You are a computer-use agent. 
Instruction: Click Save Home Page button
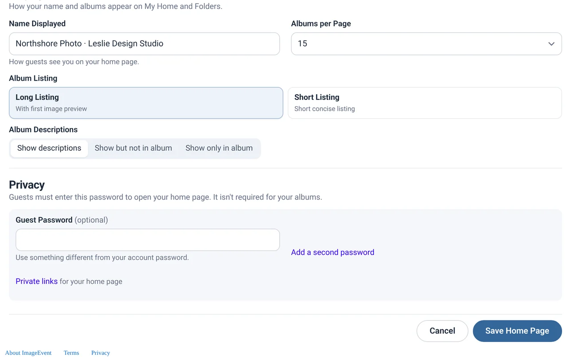(x=517, y=331)
